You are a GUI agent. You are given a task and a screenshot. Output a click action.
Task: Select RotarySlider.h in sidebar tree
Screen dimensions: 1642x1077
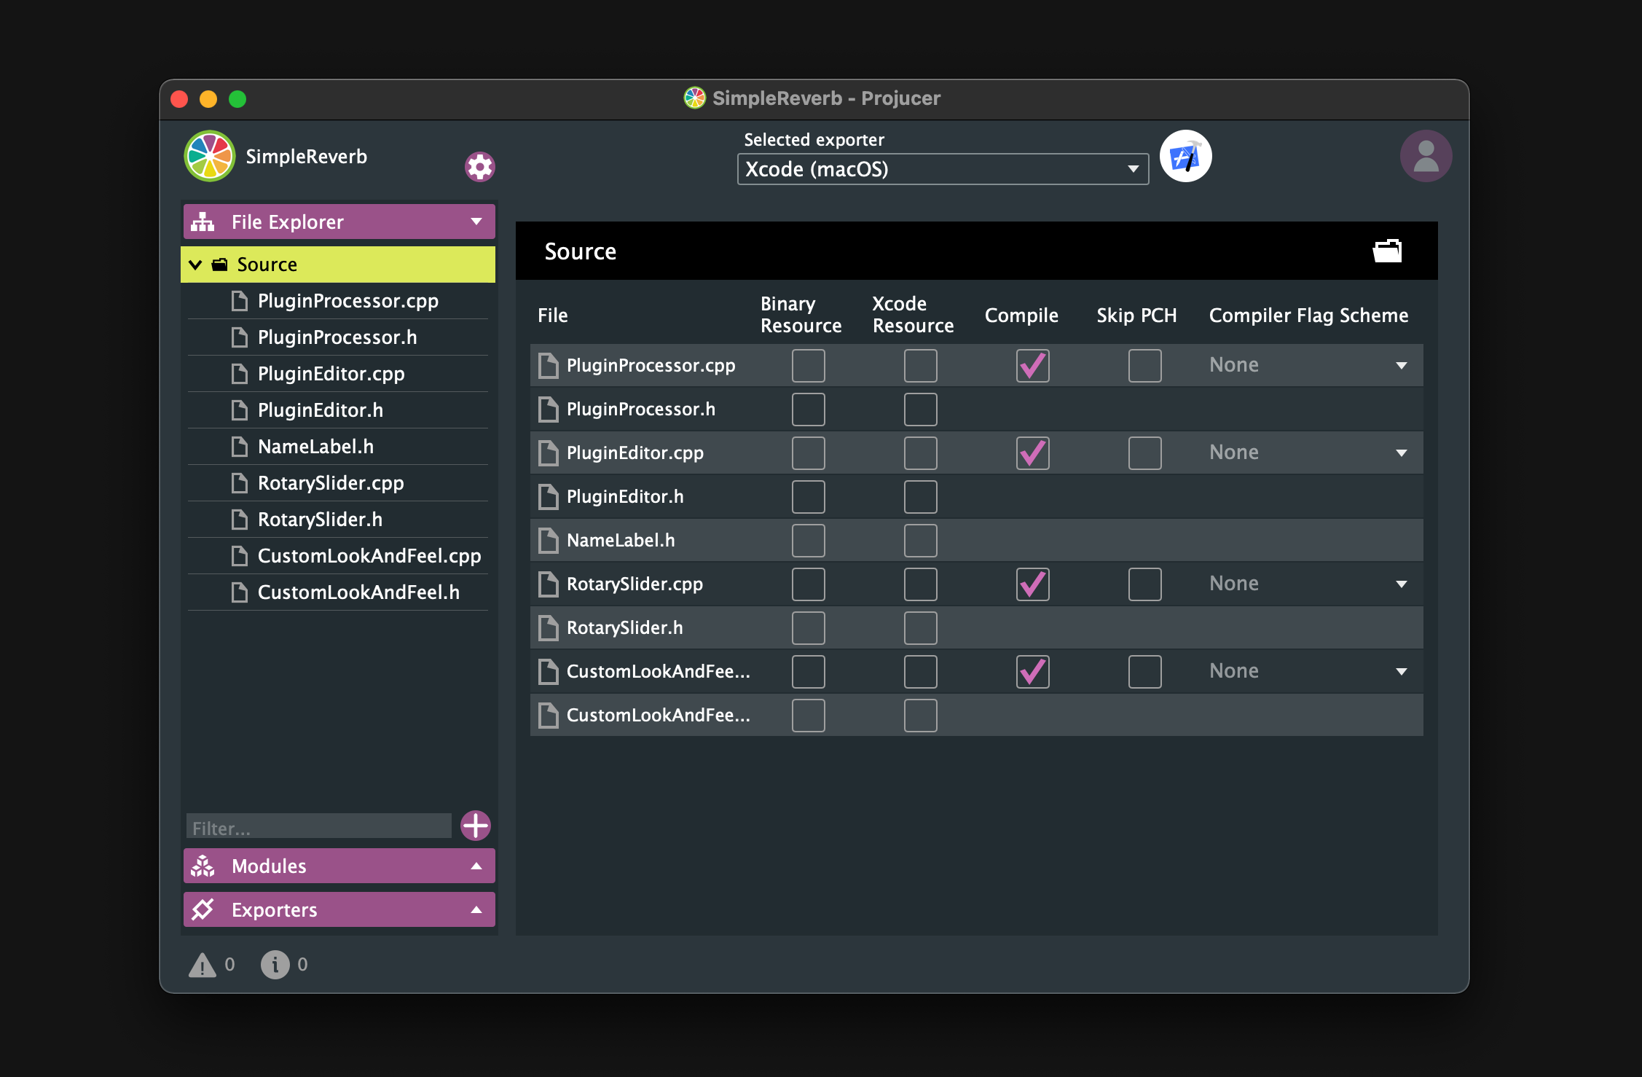click(338, 520)
